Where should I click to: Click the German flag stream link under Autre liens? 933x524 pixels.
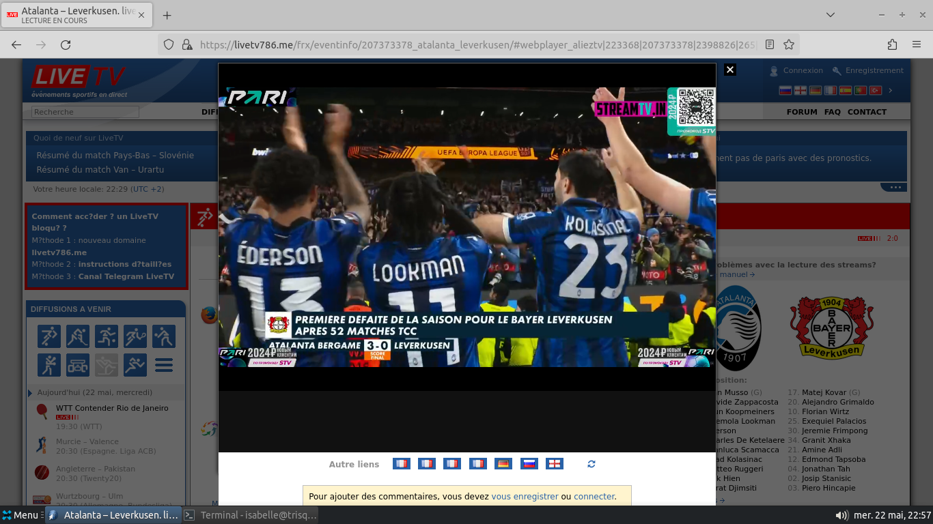(x=503, y=464)
